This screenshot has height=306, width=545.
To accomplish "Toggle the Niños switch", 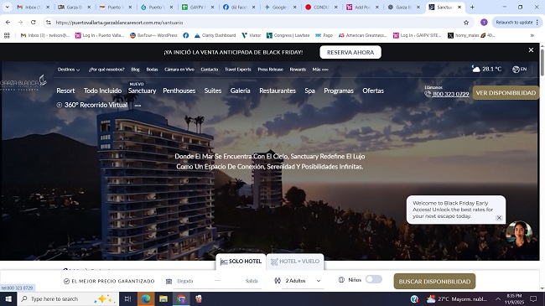I will pos(374,279).
